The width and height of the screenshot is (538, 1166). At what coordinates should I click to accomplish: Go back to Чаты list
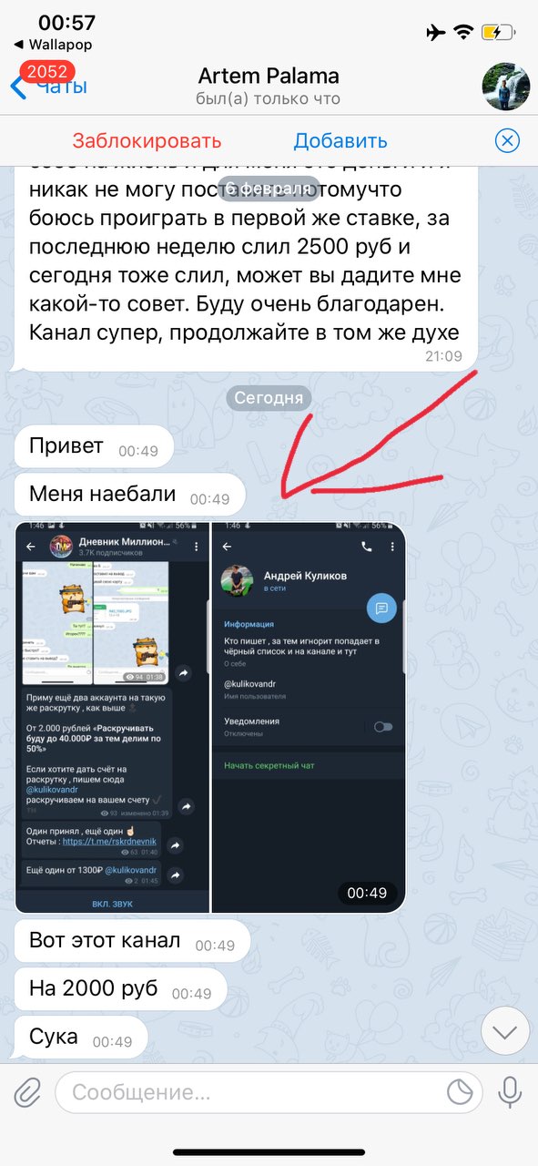[50, 87]
